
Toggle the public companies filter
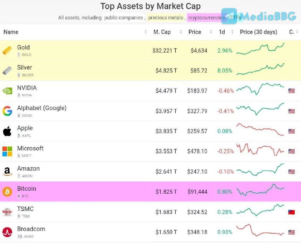(x=123, y=18)
